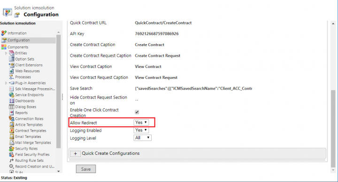Open the Logging Level dropdown
Screen dimensions: 338x182
[x=143, y=137]
